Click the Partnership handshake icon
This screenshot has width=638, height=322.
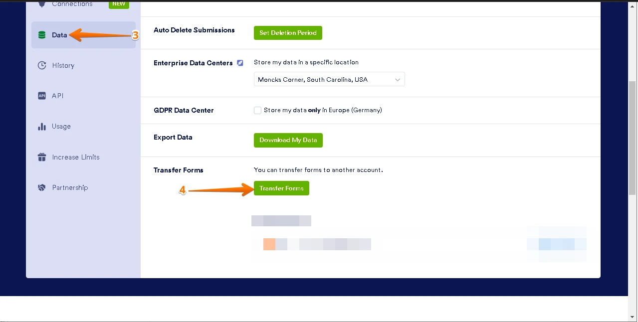point(42,187)
